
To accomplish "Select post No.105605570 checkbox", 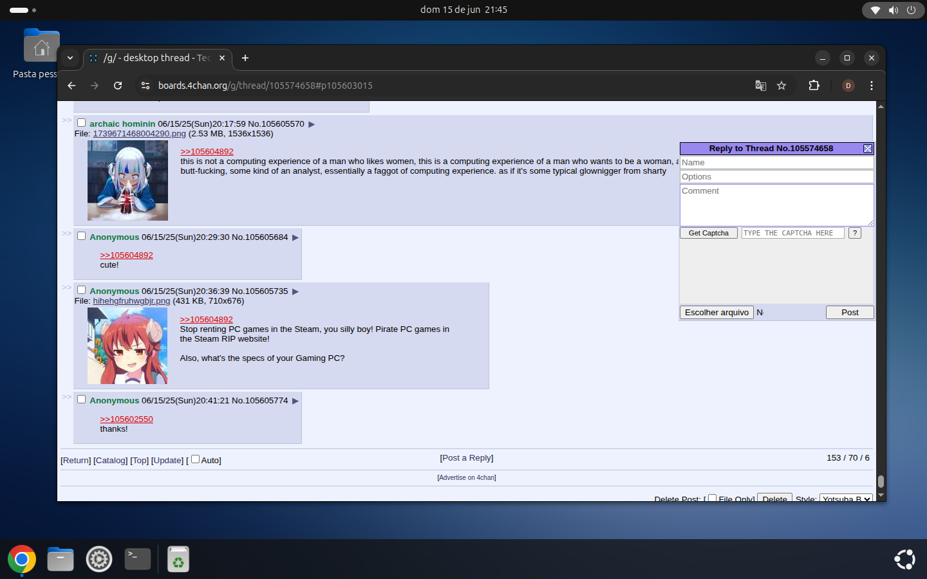I will pos(82,123).
